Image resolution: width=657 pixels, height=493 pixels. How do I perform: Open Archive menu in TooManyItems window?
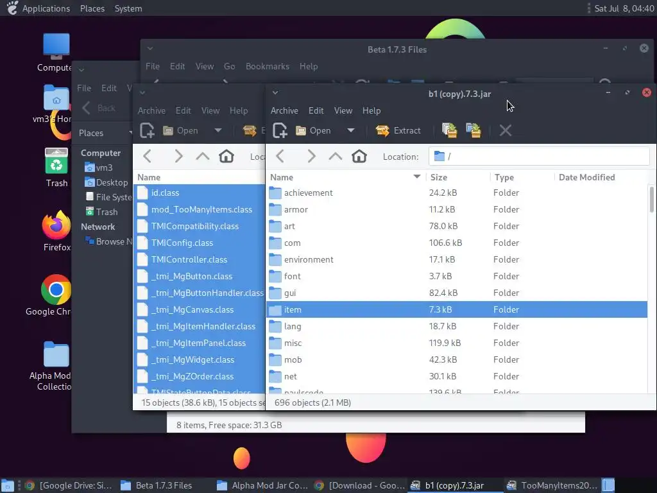point(151,110)
